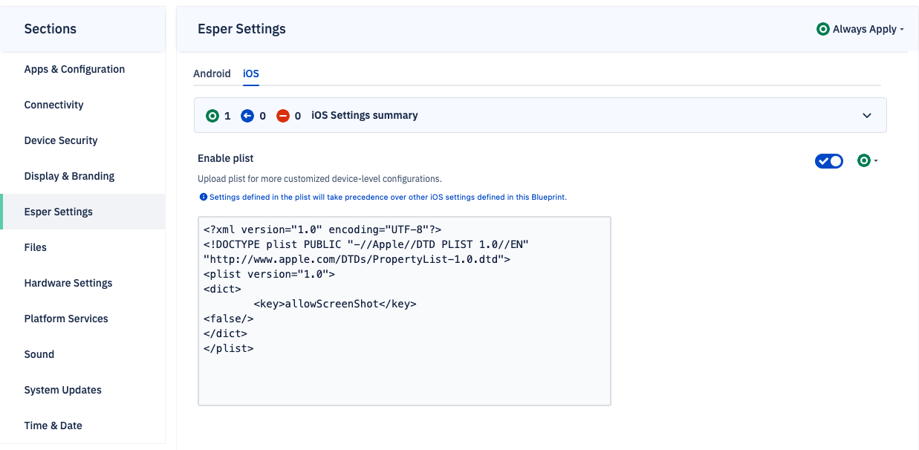This screenshot has height=450, width=919.
Task: Open Platform Services section
Action: click(x=66, y=319)
